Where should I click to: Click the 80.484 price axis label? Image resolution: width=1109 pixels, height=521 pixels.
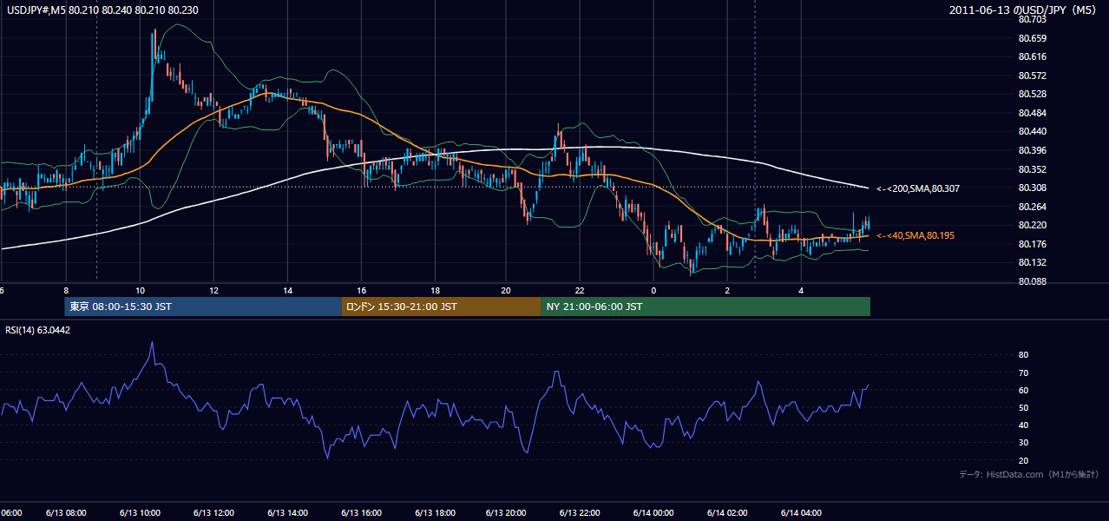click(x=1032, y=113)
